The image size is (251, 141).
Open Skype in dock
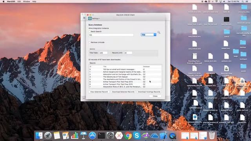tap(137, 136)
